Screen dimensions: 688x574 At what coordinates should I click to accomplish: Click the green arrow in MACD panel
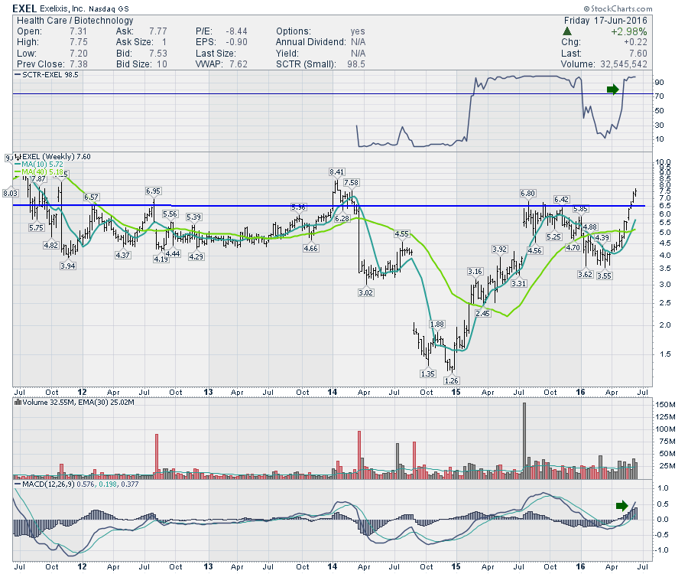point(623,505)
